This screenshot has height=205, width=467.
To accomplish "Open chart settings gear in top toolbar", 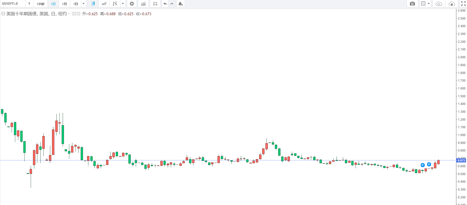I will pos(132,4).
